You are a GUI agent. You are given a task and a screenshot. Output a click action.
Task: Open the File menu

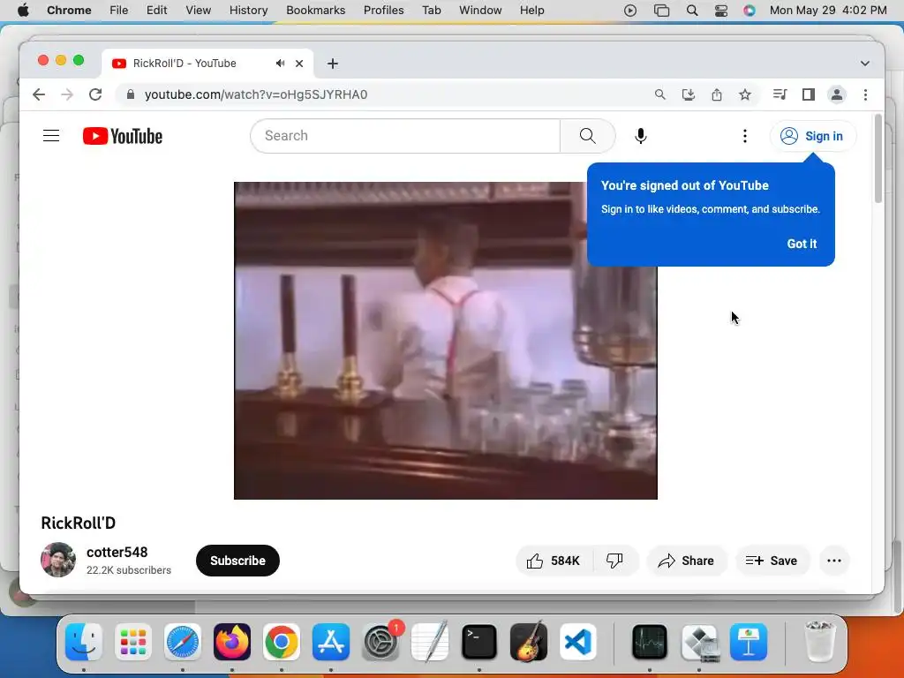point(119,11)
